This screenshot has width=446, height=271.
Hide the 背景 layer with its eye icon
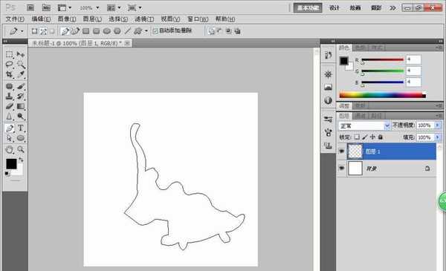[x=341, y=168]
